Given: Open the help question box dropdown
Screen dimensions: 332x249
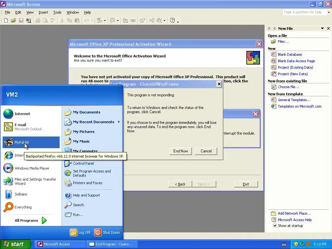Looking at the screenshot, I should click(329, 12).
